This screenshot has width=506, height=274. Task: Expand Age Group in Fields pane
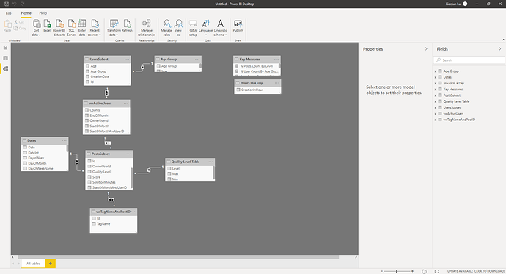click(x=436, y=71)
